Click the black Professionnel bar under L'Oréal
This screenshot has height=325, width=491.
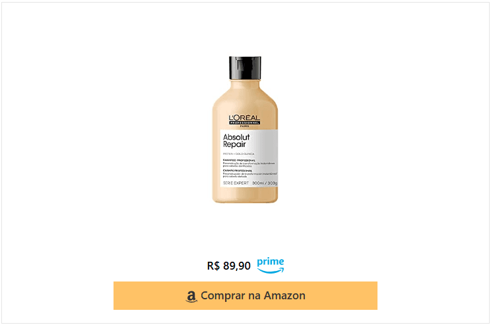click(x=245, y=123)
